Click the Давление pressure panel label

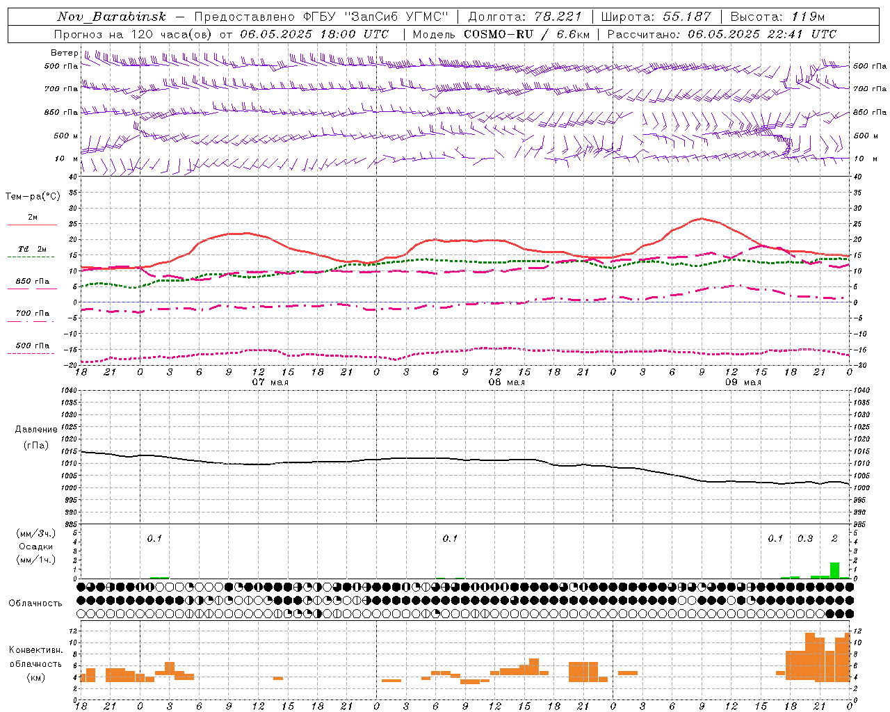pos(36,430)
